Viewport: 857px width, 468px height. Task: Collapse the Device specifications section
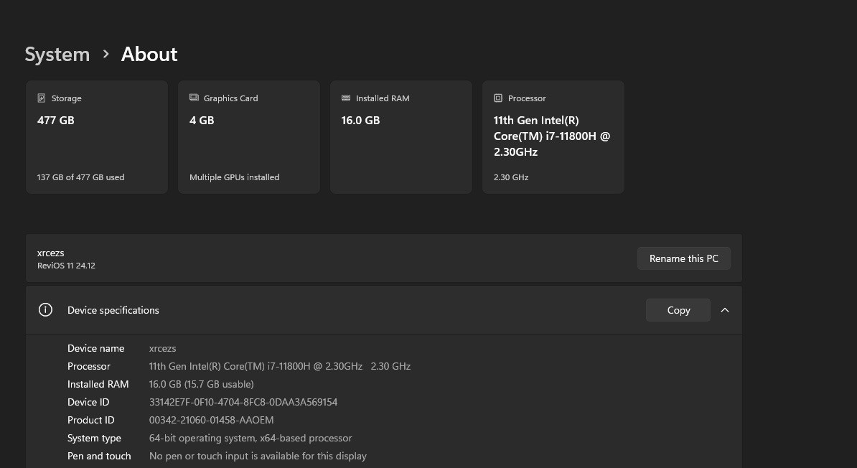(725, 310)
